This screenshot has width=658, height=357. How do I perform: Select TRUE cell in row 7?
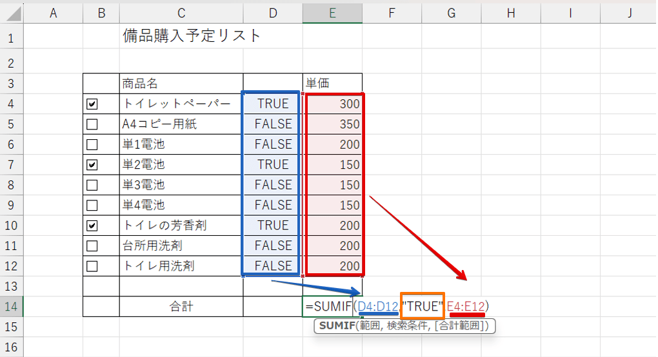pos(273,165)
